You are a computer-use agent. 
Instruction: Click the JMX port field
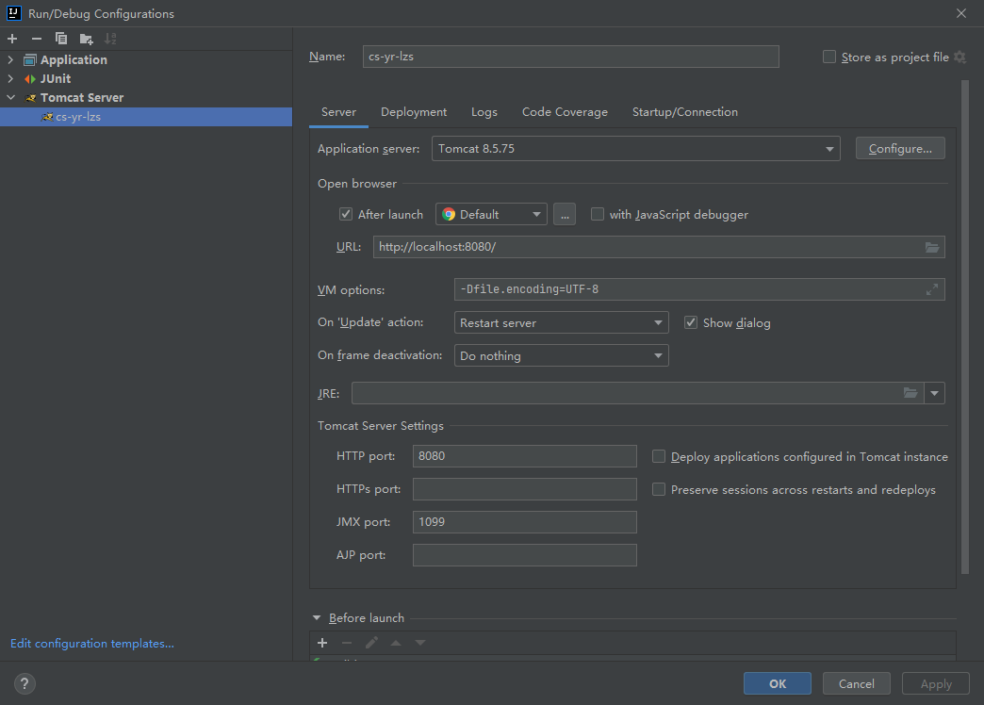[x=525, y=522]
